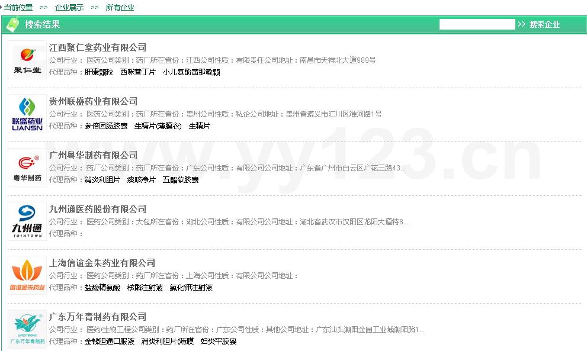Image resolution: width=587 pixels, height=351 pixels.
Task: Click the green tag icon beside 搜索结果
Action: pos(12,25)
